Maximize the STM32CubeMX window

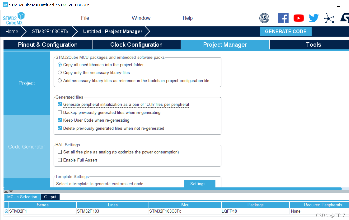click(x=339, y=5)
